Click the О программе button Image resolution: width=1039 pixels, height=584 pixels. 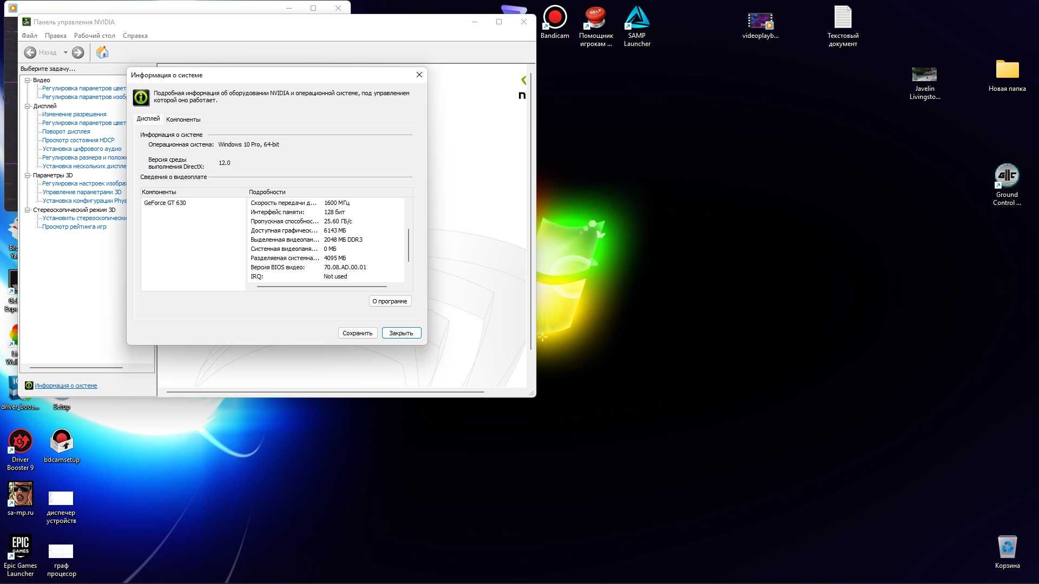coord(390,301)
